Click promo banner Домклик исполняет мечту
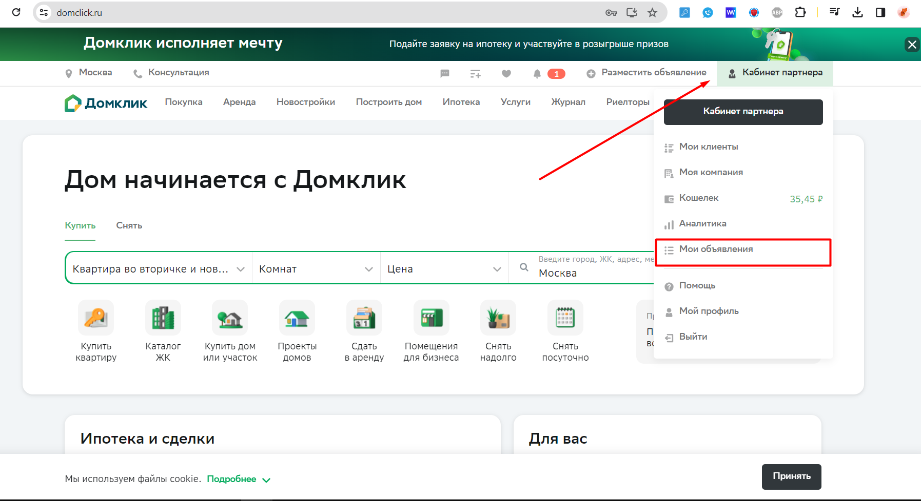Viewport: 921px width, 501px height. point(183,43)
